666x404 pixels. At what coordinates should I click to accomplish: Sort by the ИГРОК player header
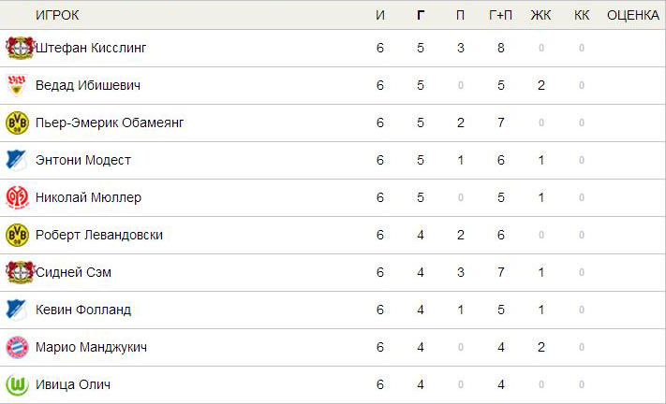(x=57, y=15)
